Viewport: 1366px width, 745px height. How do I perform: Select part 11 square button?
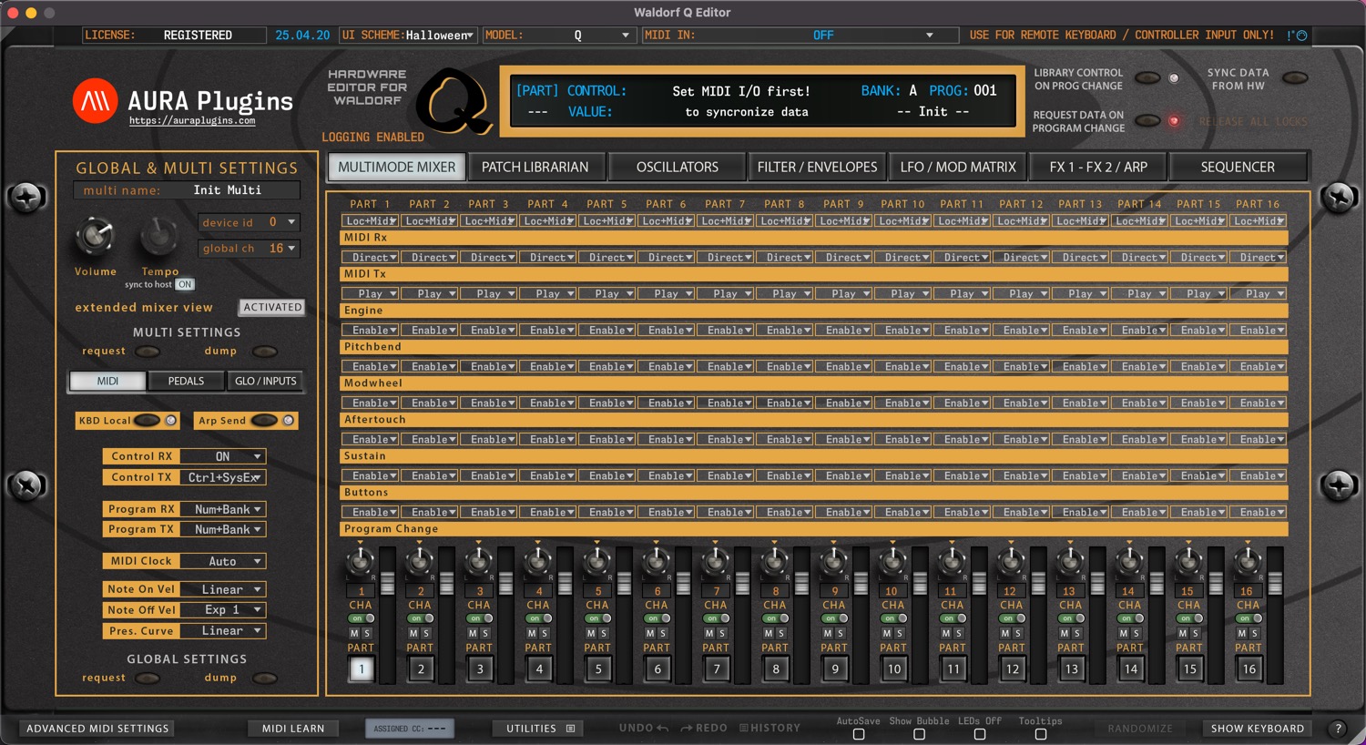point(953,668)
